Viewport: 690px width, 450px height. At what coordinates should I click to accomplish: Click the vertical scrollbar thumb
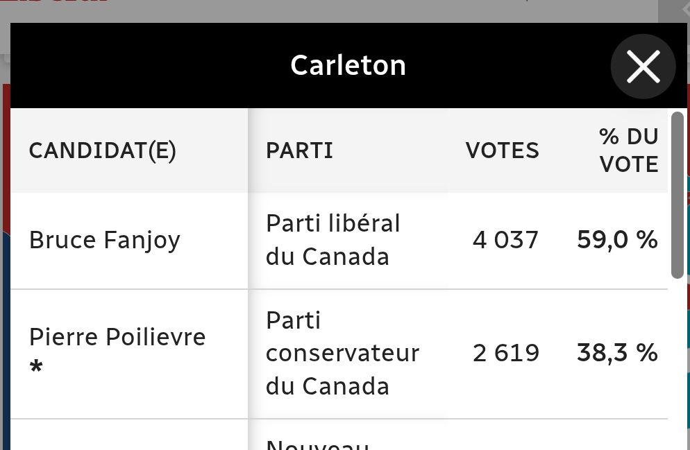pos(678,194)
